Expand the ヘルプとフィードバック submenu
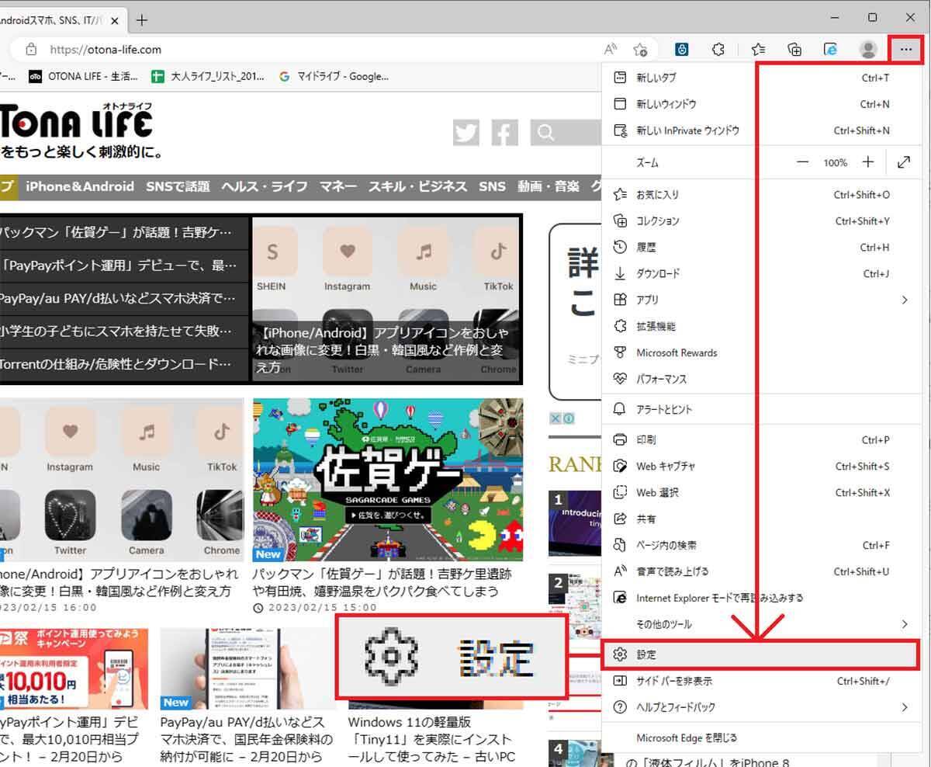Image resolution: width=931 pixels, height=767 pixels. tap(904, 707)
